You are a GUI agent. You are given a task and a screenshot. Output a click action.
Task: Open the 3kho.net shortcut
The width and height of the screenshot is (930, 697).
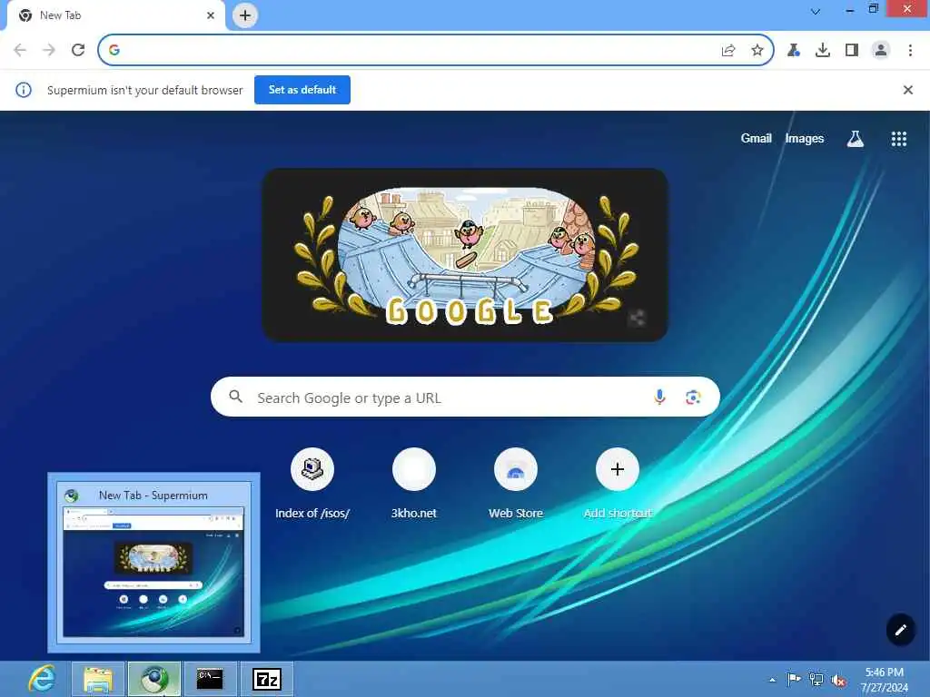pyautogui.click(x=414, y=484)
